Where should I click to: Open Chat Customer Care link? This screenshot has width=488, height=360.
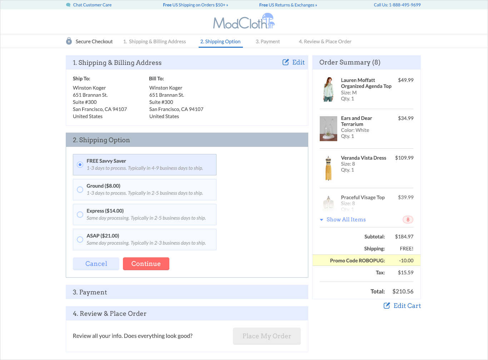(92, 5)
